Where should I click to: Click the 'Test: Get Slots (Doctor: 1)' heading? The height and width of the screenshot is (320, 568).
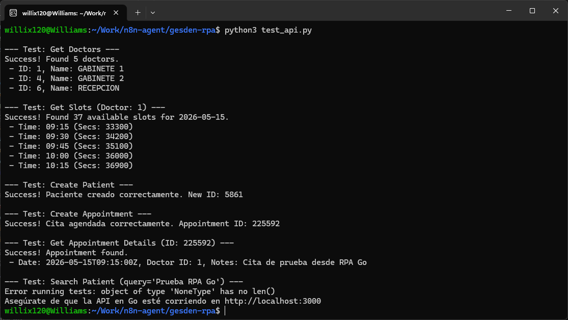point(85,108)
